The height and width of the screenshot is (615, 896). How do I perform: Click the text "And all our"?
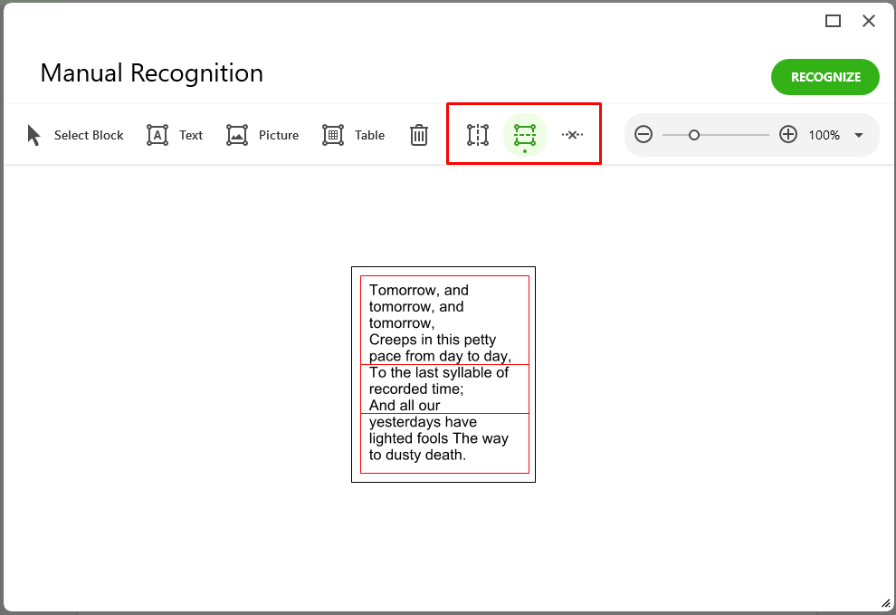(x=405, y=406)
